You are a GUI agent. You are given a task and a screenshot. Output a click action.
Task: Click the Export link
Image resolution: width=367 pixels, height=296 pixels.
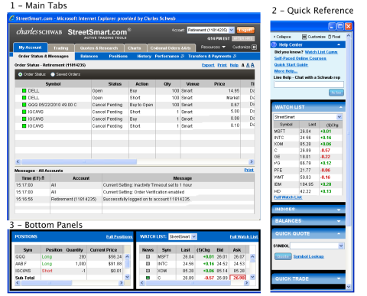click(x=208, y=65)
